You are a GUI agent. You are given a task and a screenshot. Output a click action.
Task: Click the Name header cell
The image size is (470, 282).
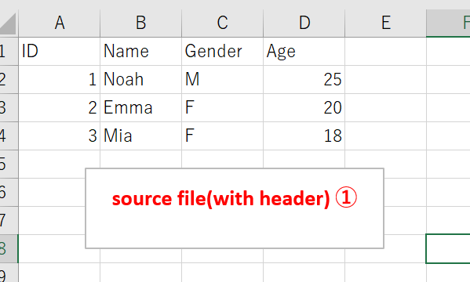tap(141, 51)
